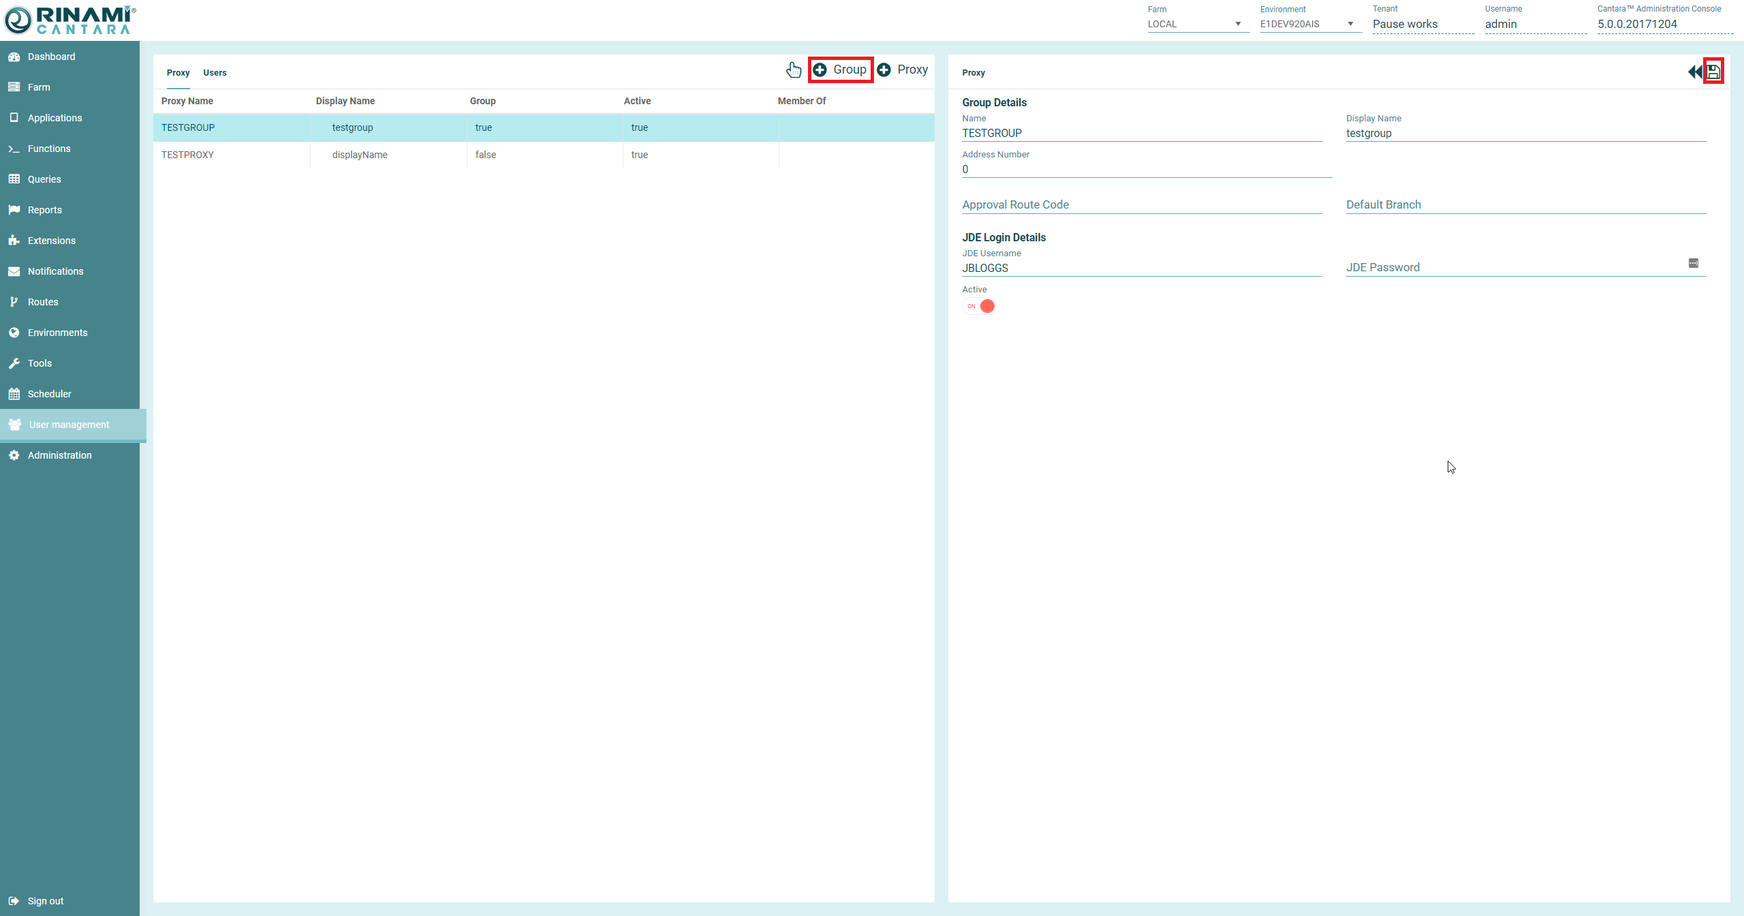The image size is (1744, 916).
Task: Click the rewind arrows icon in Proxy panel
Action: click(x=1694, y=72)
